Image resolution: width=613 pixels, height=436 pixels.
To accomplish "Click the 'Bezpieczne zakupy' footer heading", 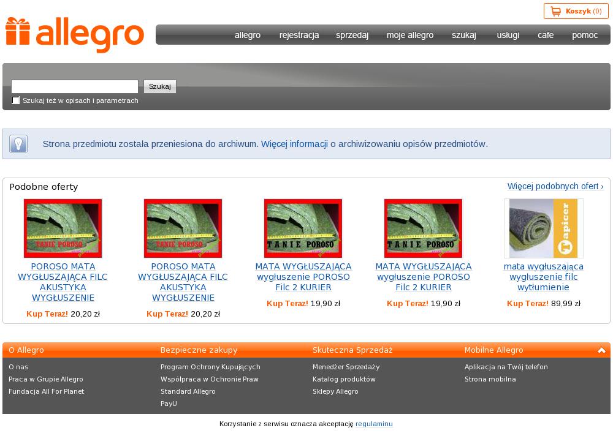I will tap(199, 350).
